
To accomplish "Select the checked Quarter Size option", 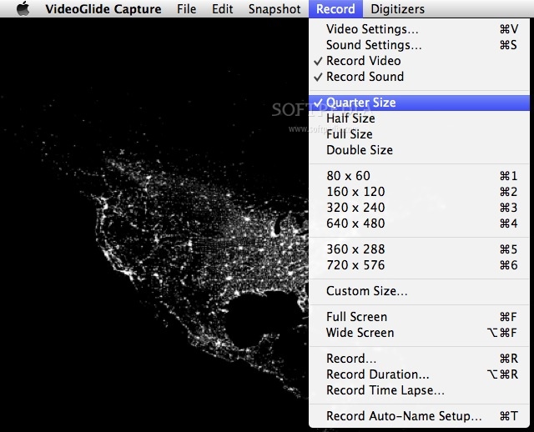I will tap(360, 103).
